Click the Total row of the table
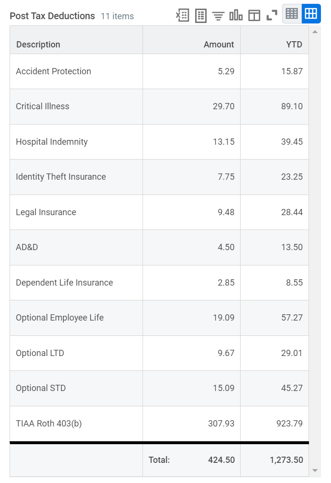The image size is (331, 483). [x=158, y=460]
